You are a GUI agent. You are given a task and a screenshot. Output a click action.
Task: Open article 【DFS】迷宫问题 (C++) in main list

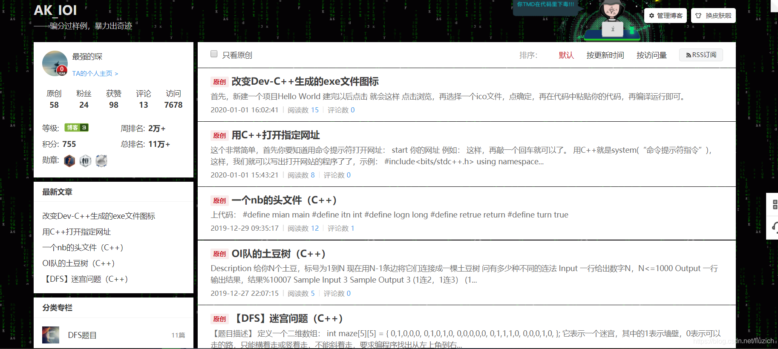[287, 318]
